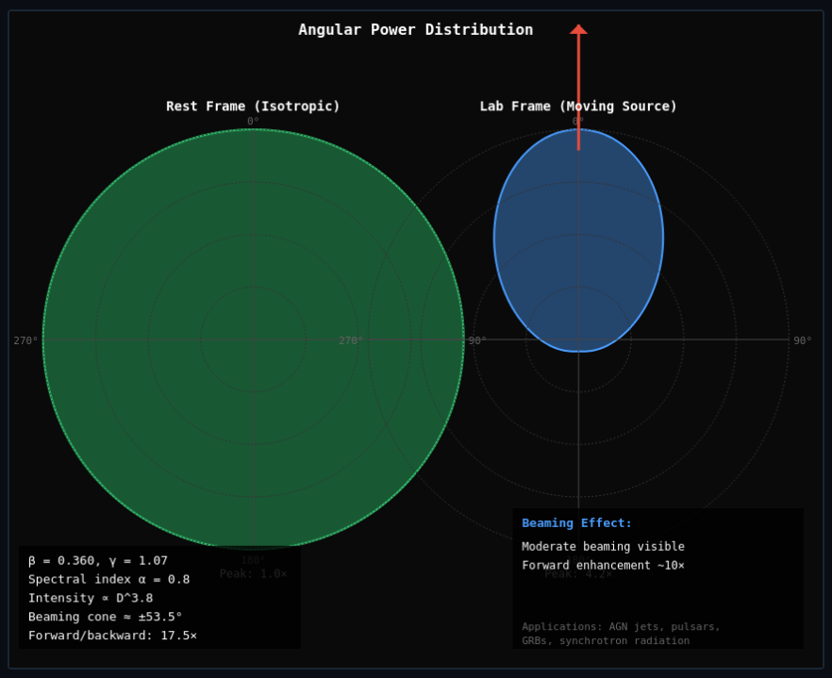Image resolution: width=832 pixels, height=678 pixels.
Task: Click the Beaming Effect heading
Action: coord(576,522)
